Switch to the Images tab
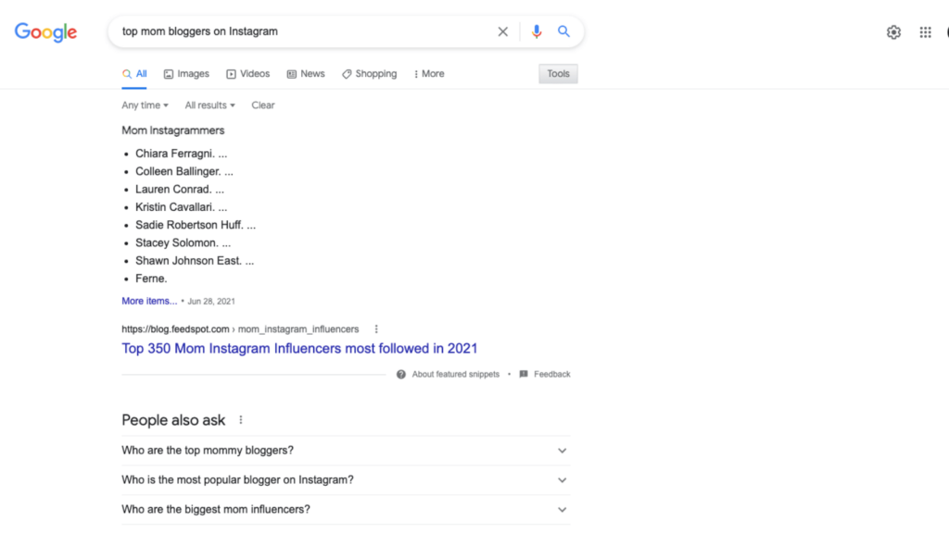This screenshot has height=533, width=949. 186,74
